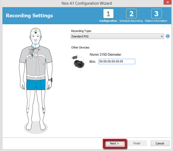Click the EEG electrodes on patient's head

36,31
